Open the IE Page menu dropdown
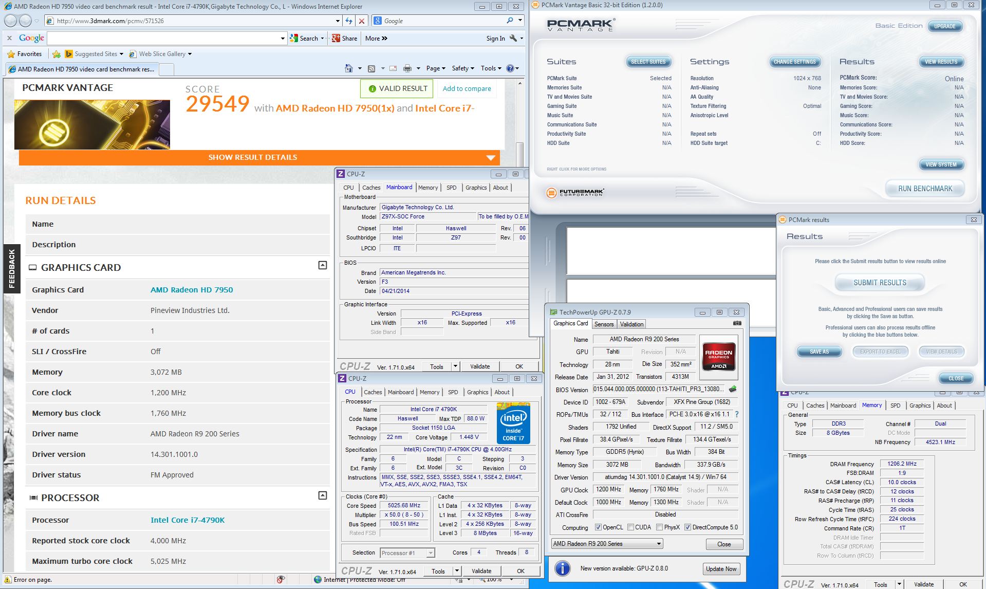Viewport: 986px width, 589px height. point(436,68)
